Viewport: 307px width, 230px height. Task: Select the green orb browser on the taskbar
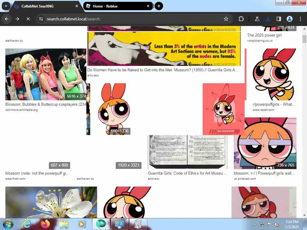point(101,224)
